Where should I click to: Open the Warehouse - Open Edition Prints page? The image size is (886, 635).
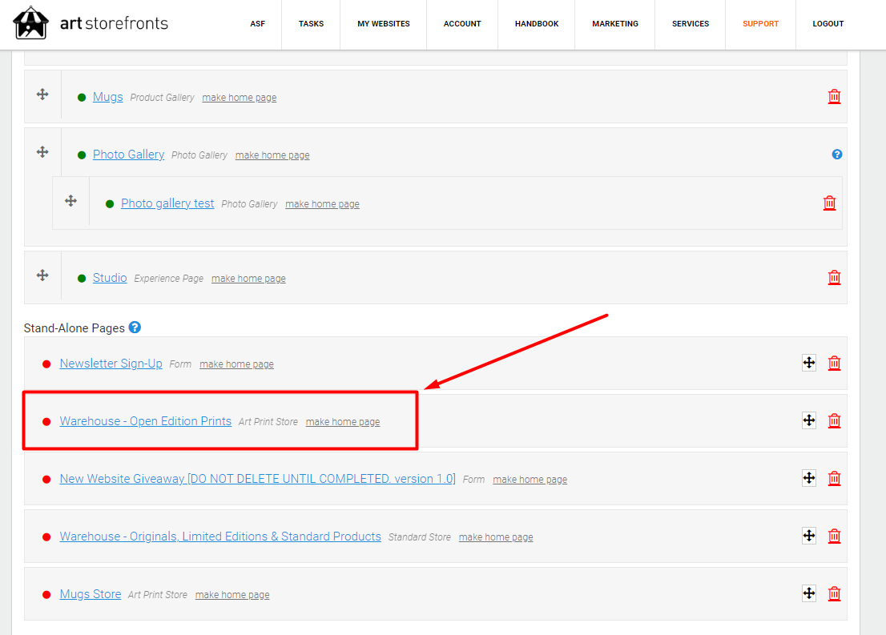(145, 420)
